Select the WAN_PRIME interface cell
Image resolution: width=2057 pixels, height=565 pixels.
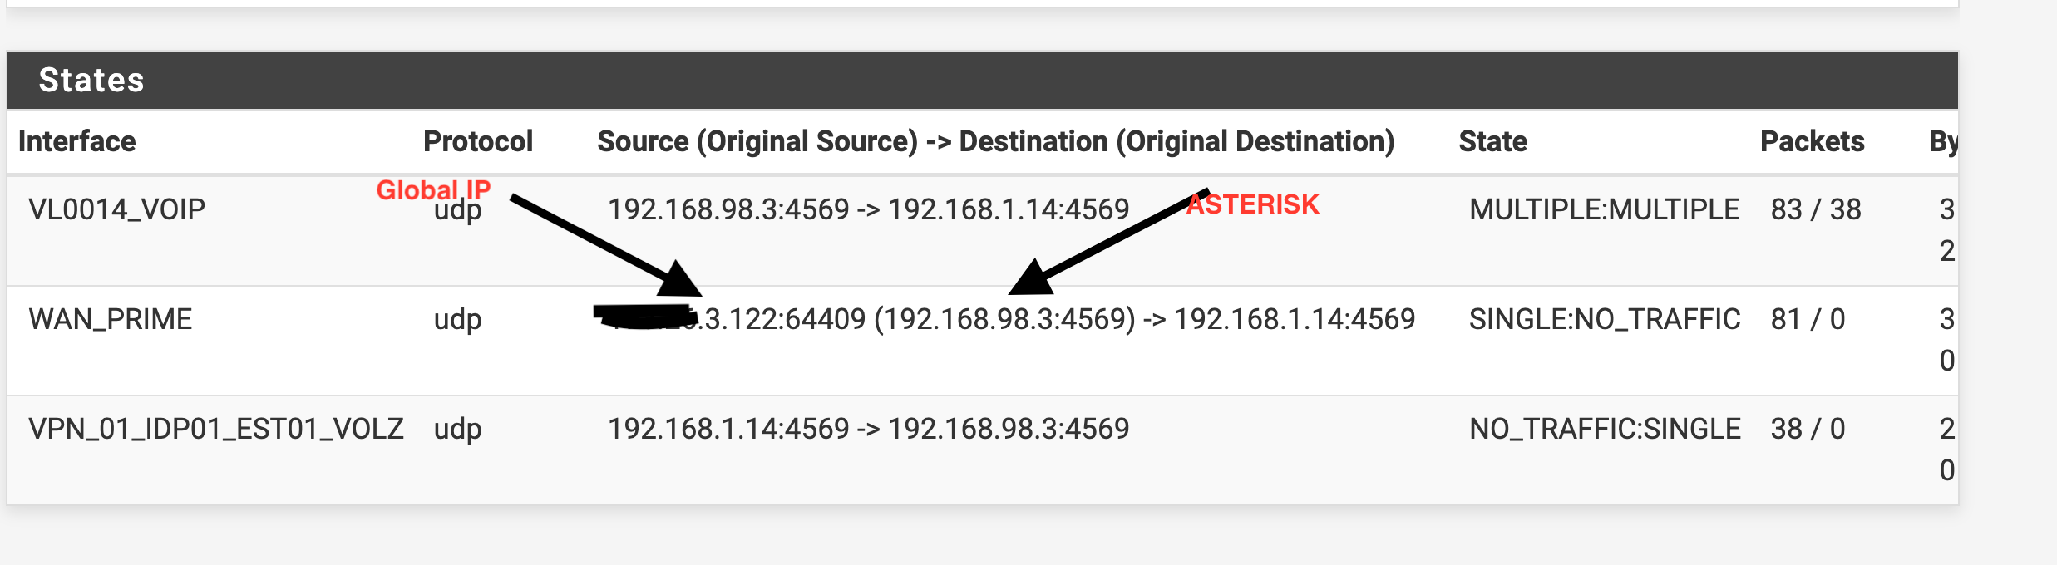coord(110,319)
